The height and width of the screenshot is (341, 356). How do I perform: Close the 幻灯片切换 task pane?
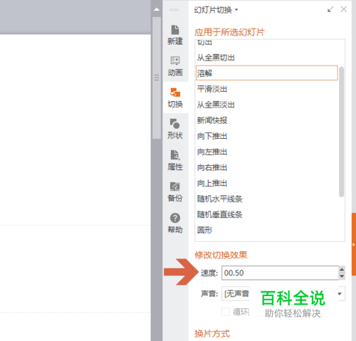coord(343,9)
